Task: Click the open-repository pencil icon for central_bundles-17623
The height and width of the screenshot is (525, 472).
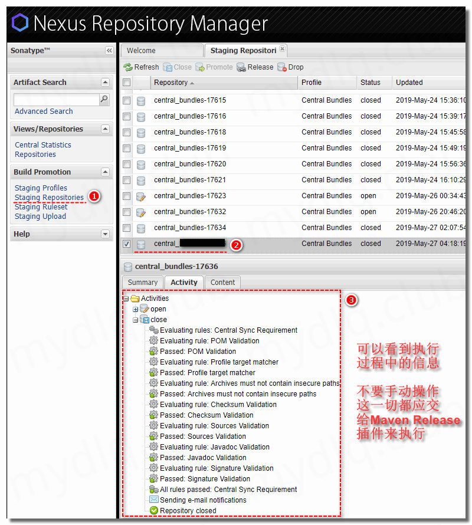Action: tap(141, 196)
